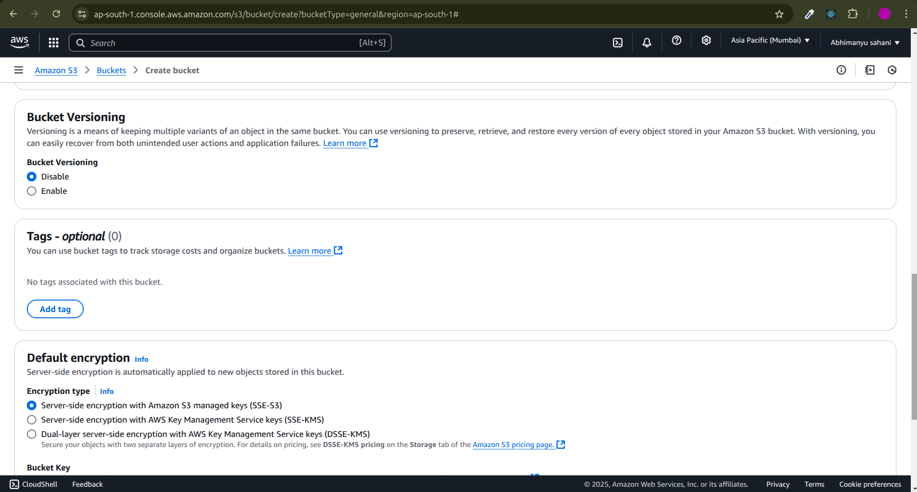The image size is (917, 492).
Task: Open the React developer tools extension icon
Action: pos(831,14)
